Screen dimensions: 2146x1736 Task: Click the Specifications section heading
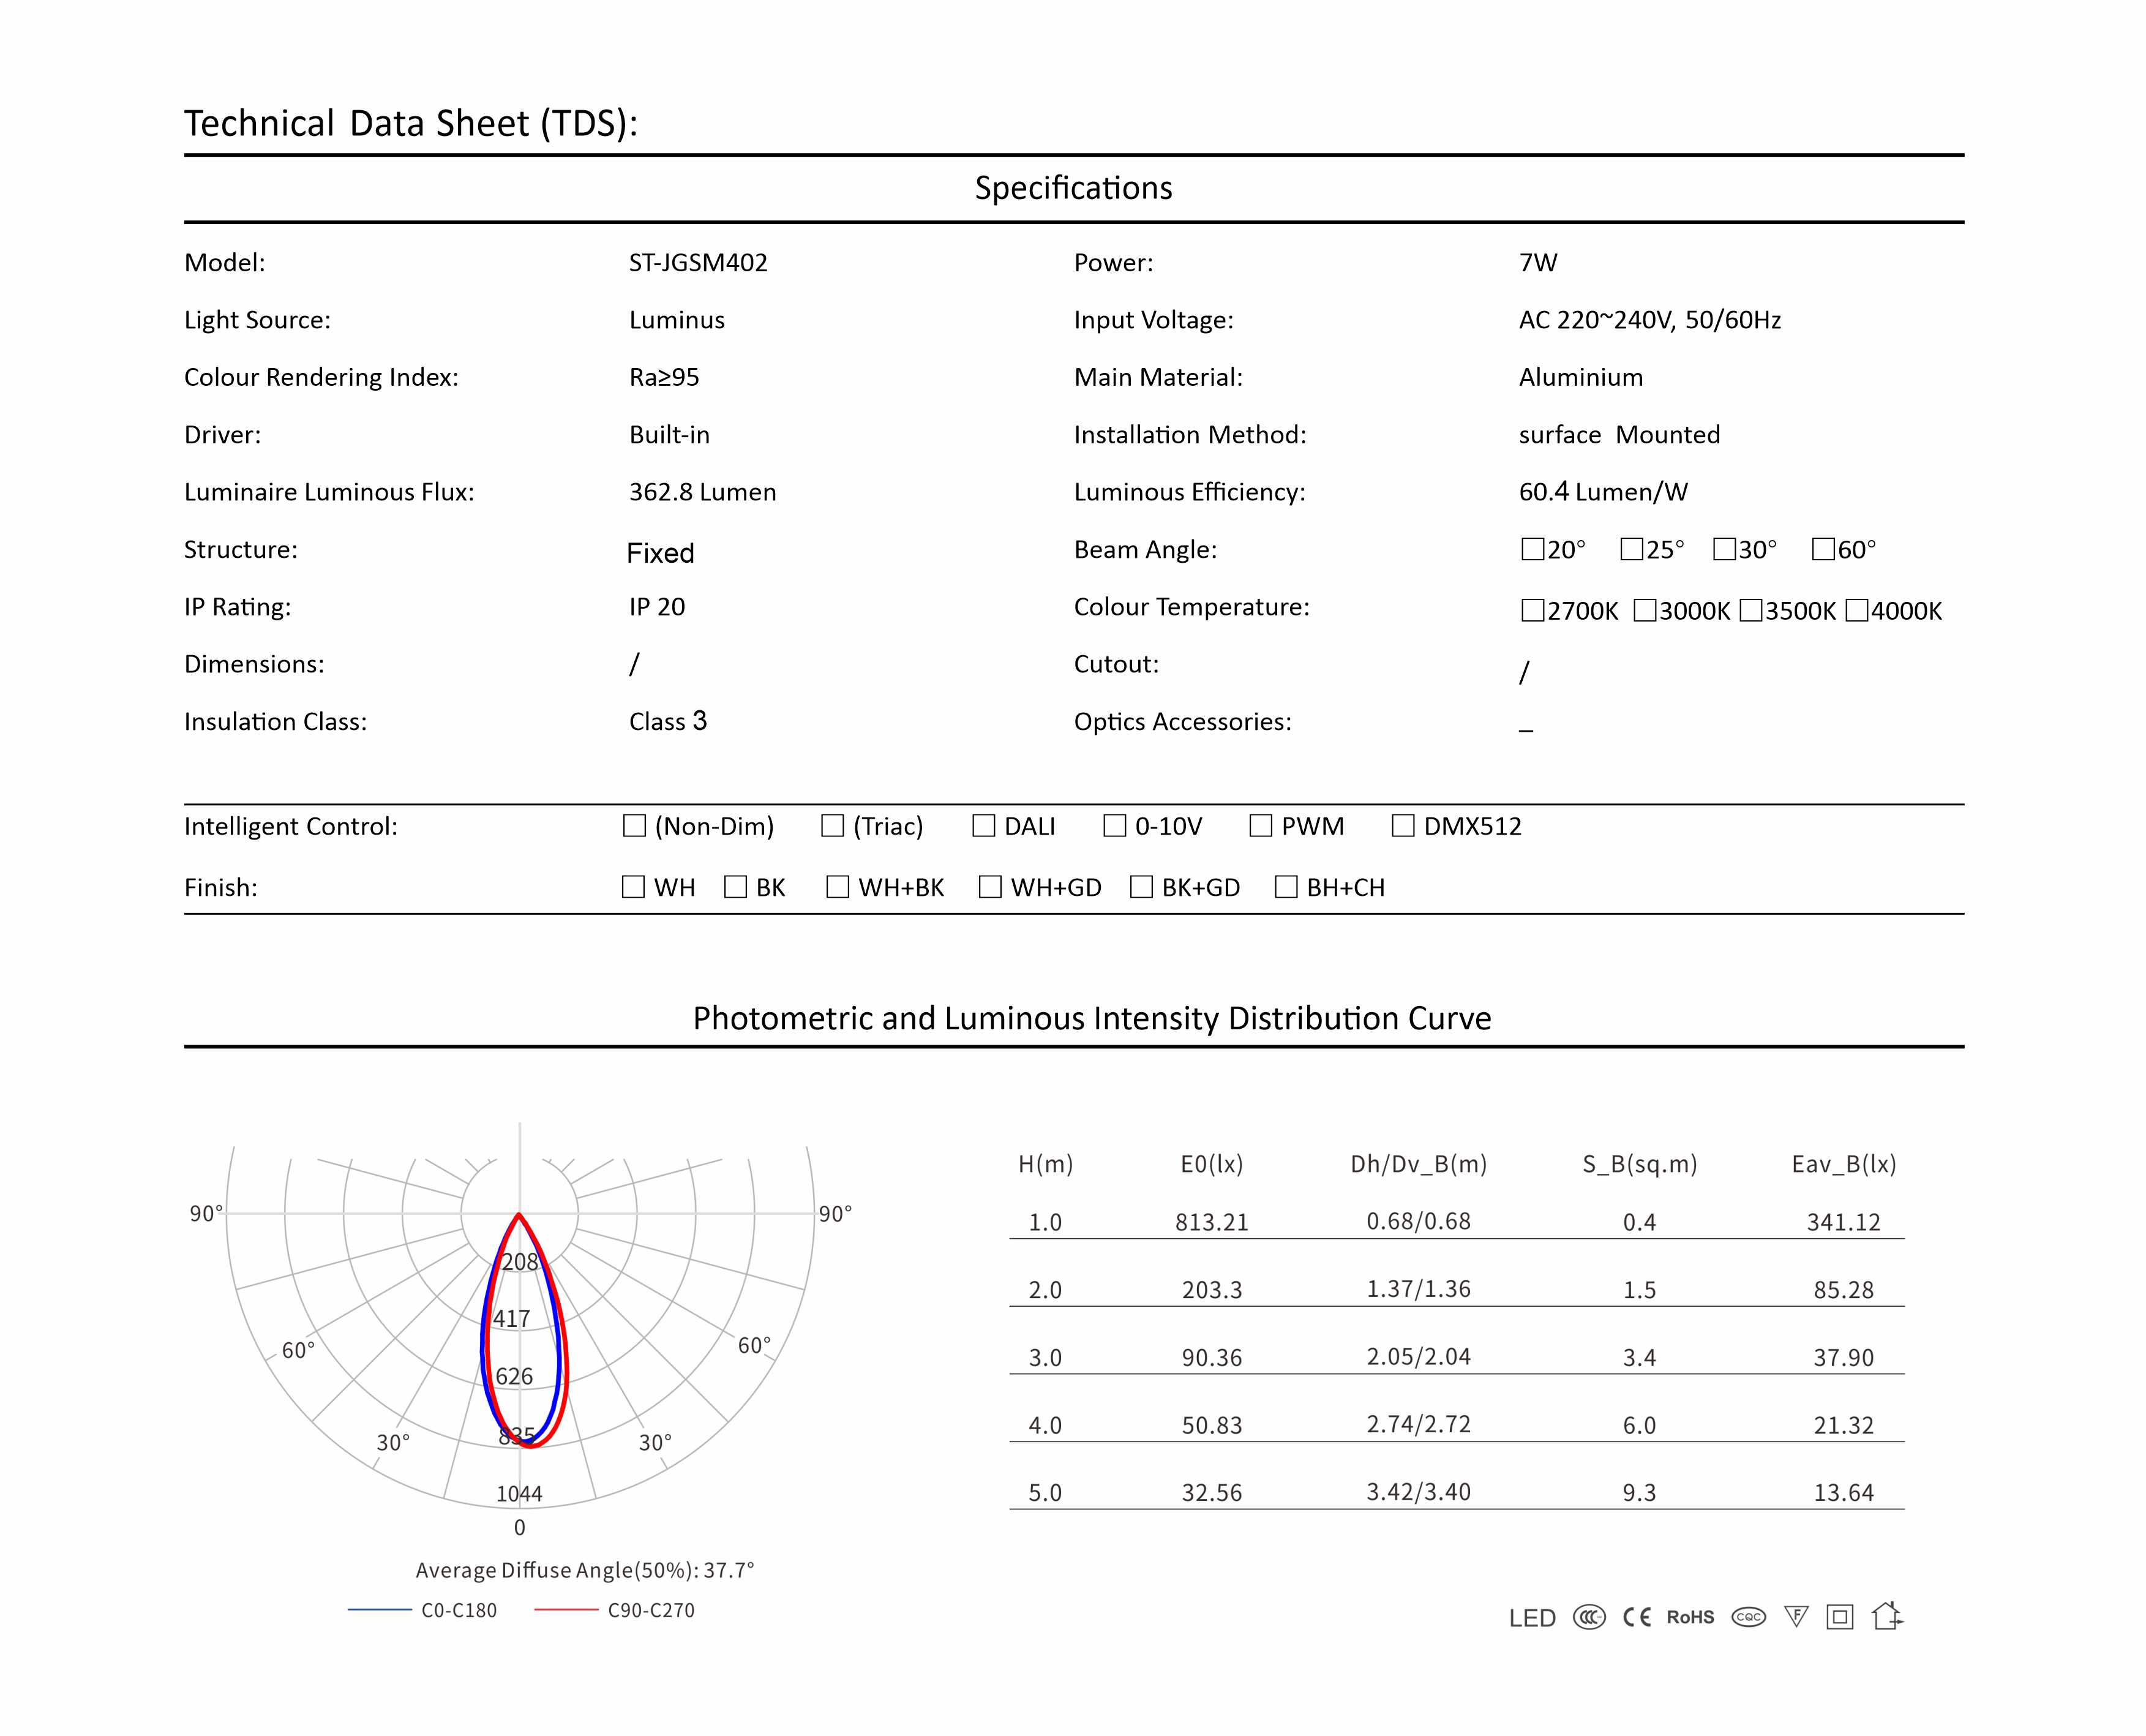tap(1073, 188)
